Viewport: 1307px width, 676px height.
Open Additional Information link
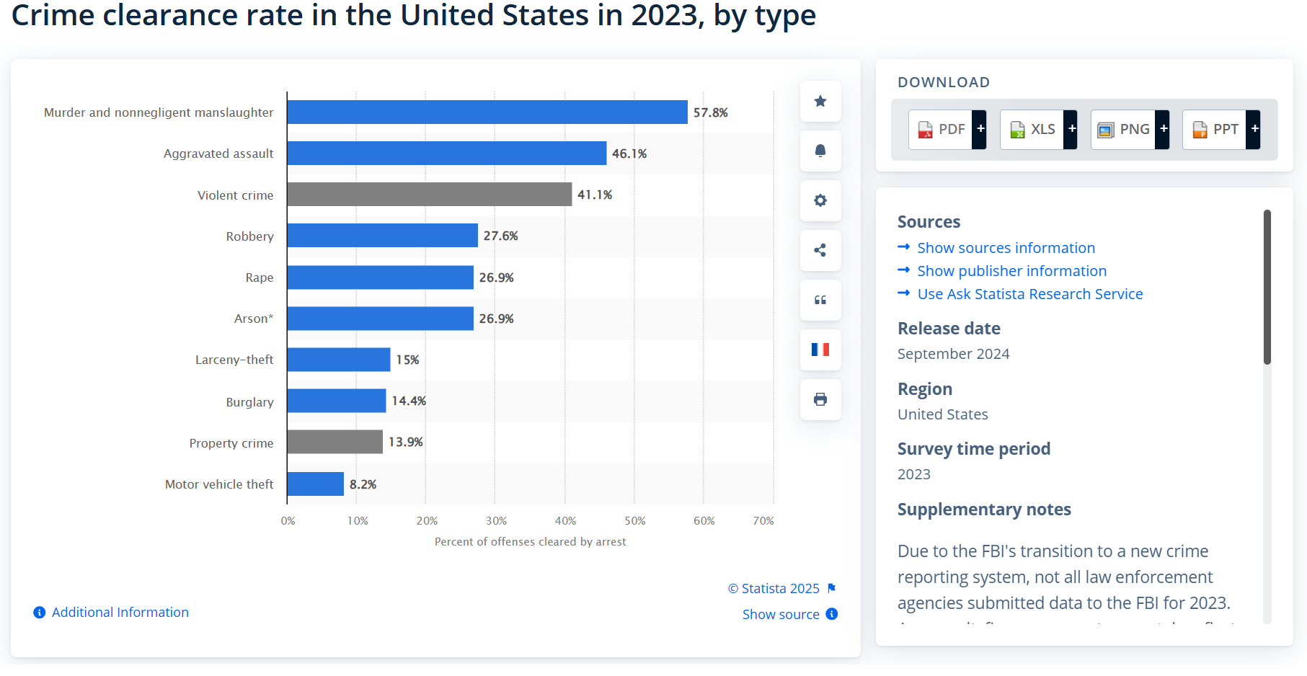coord(120,612)
